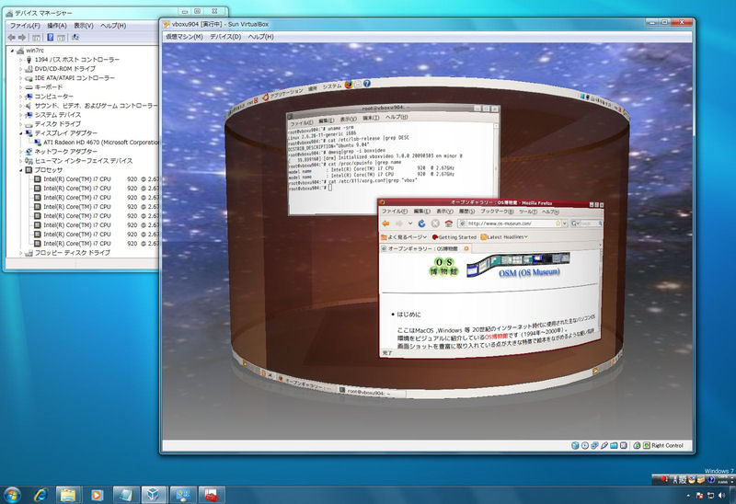Click red OS博物館 link in web page
The image size is (736, 504).
coord(496,335)
